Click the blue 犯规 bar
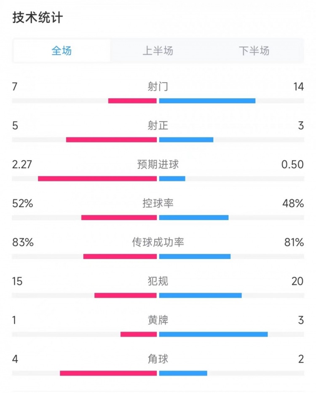Image resolution: width=316 pixels, height=393 pixels. click(x=200, y=295)
